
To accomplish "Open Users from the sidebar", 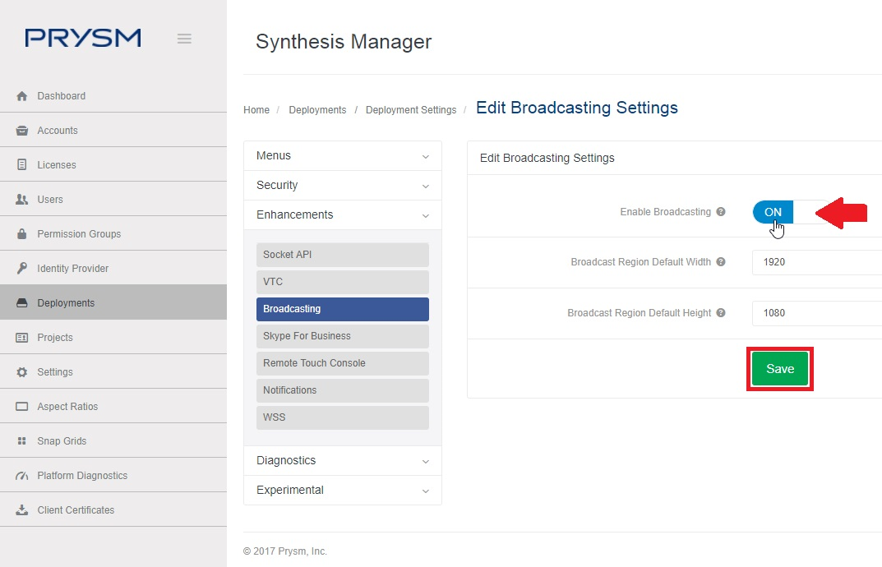I will click(x=113, y=199).
